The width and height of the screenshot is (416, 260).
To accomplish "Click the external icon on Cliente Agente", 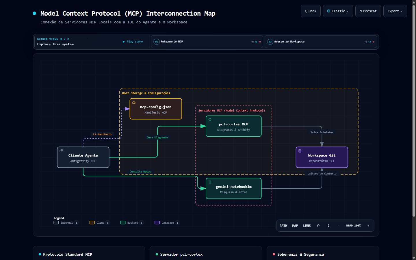I will (61, 151).
